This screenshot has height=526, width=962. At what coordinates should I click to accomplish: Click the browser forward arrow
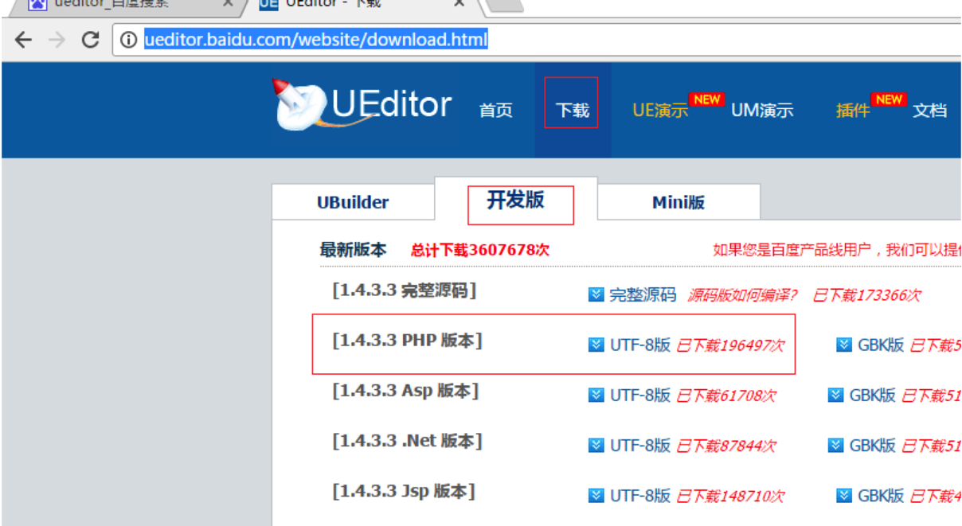57,40
